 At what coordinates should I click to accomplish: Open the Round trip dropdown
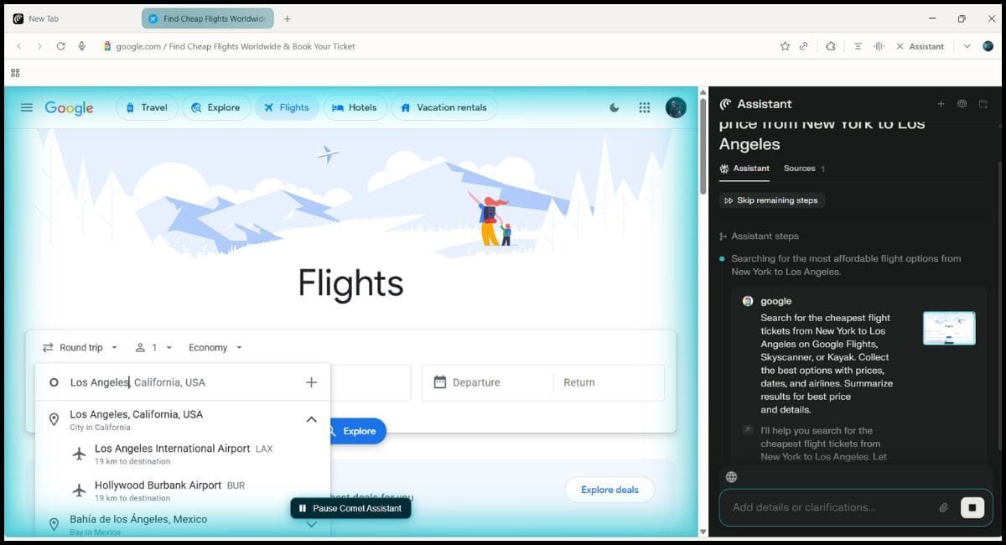click(80, 347)
